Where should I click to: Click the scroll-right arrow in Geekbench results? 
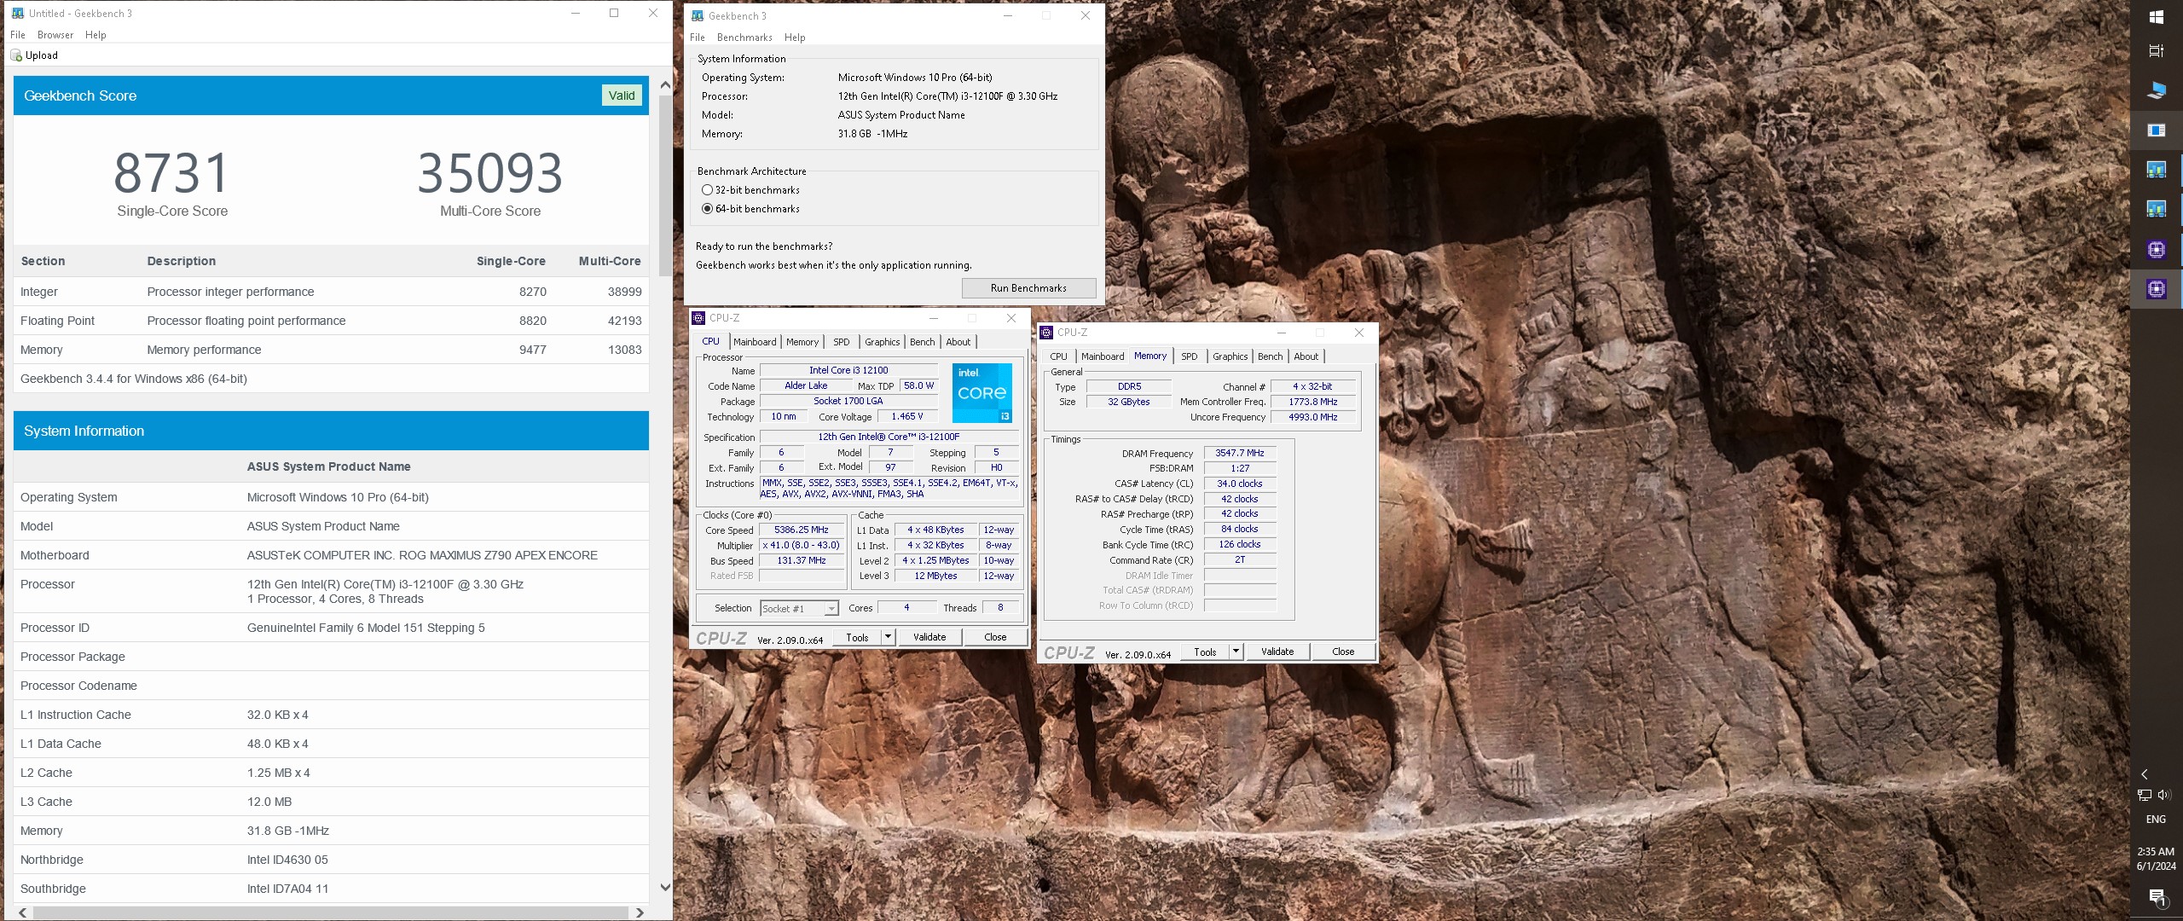point(640,913)
